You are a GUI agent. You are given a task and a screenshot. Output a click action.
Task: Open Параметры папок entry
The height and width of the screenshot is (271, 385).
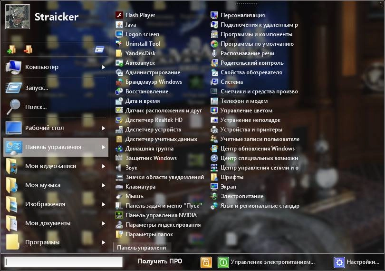[144, 234]
